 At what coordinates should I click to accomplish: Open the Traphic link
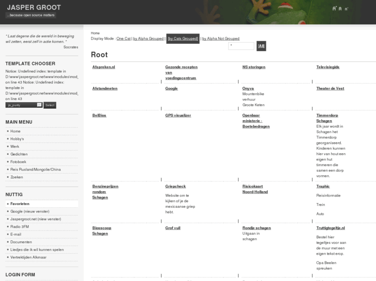click(323, 186)
